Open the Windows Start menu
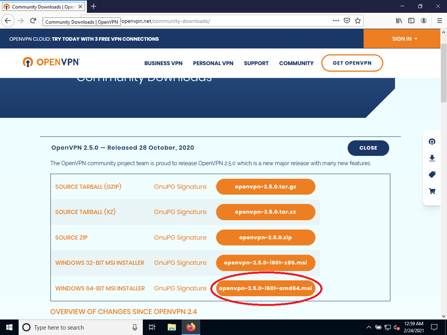447x335 pixels. tap(9, 327)
